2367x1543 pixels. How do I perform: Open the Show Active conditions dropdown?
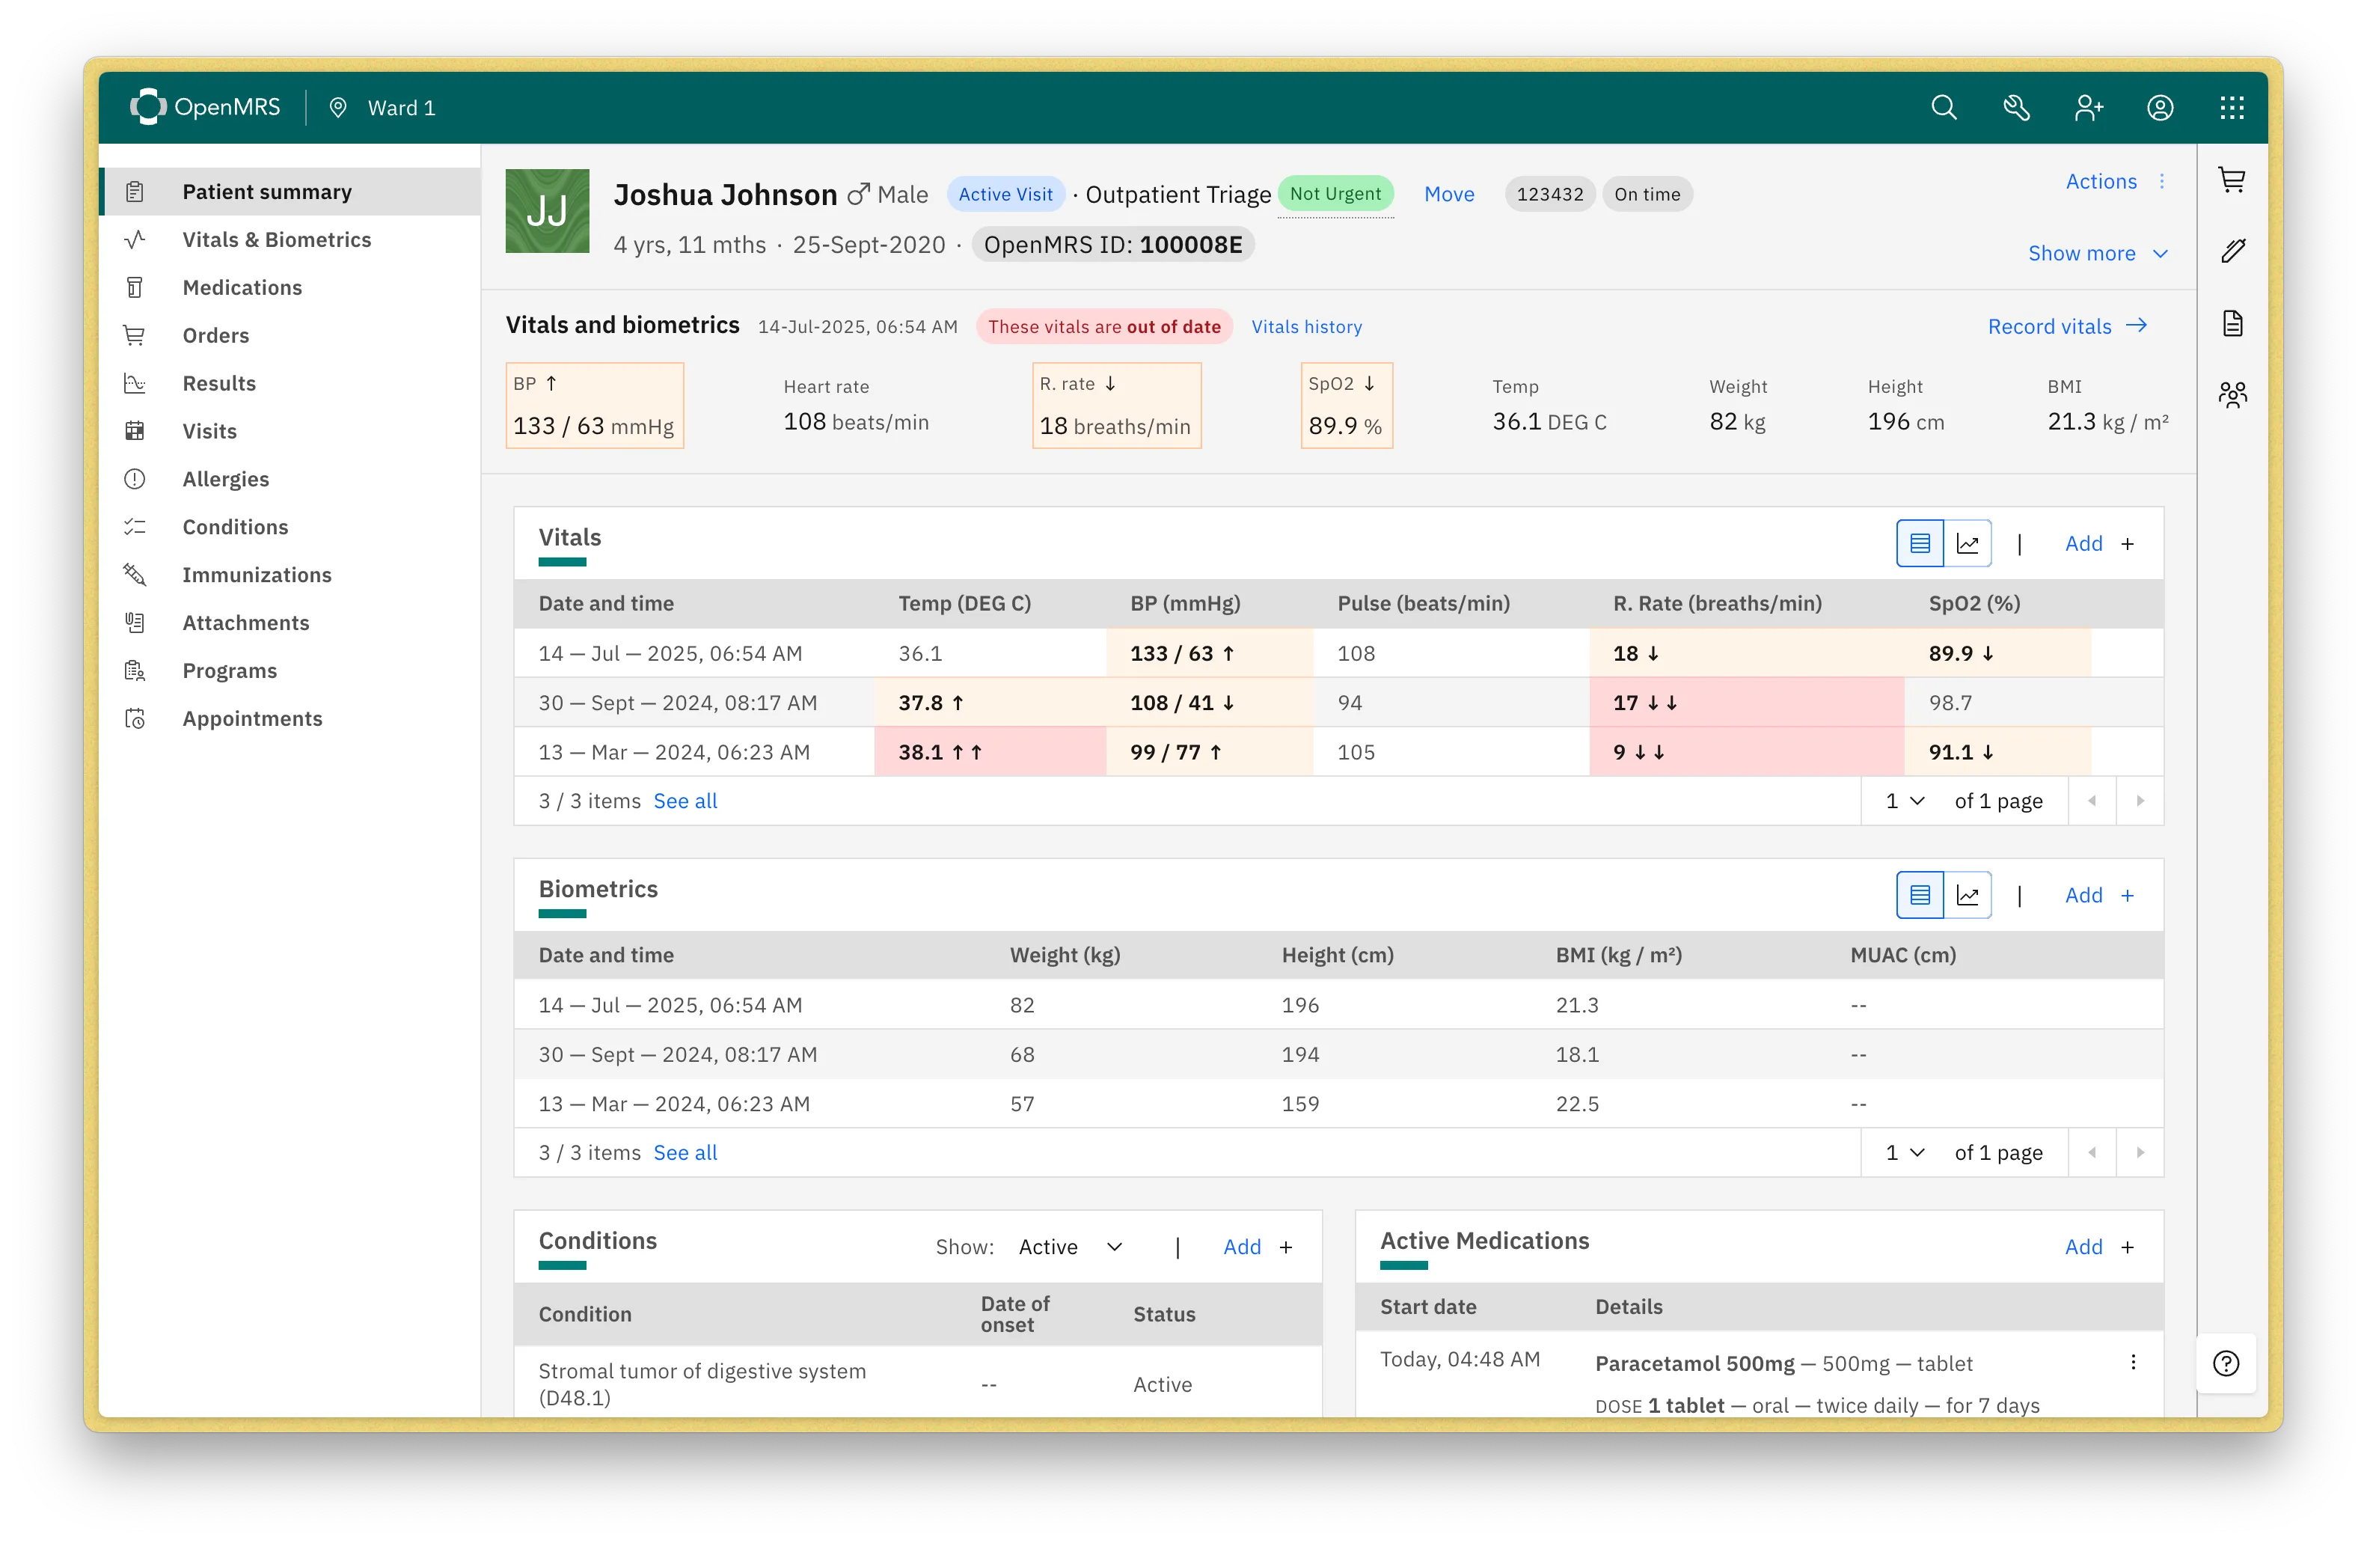click(x=1071, y=1247)
